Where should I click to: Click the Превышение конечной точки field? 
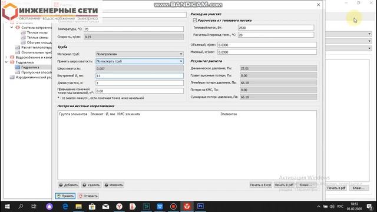140,91
